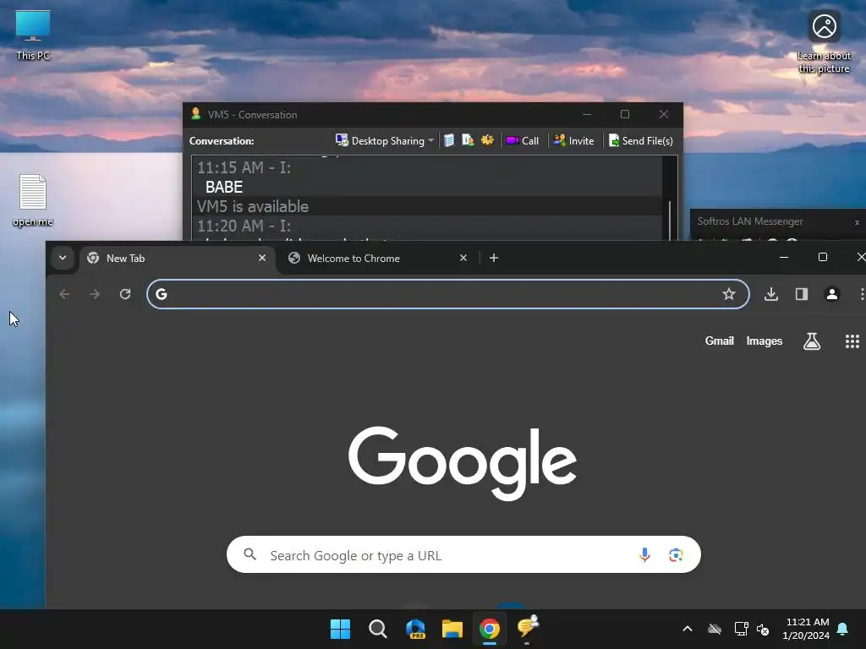Viewport: 866px width, 649px height.
Task: Click Chrome icon in the taskbar
Action: [490, 629]
